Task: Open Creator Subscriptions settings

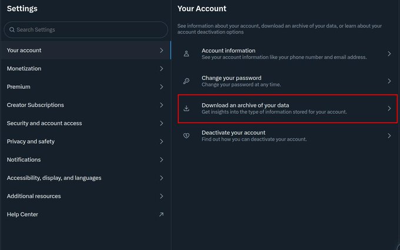Action: (85, 105)
